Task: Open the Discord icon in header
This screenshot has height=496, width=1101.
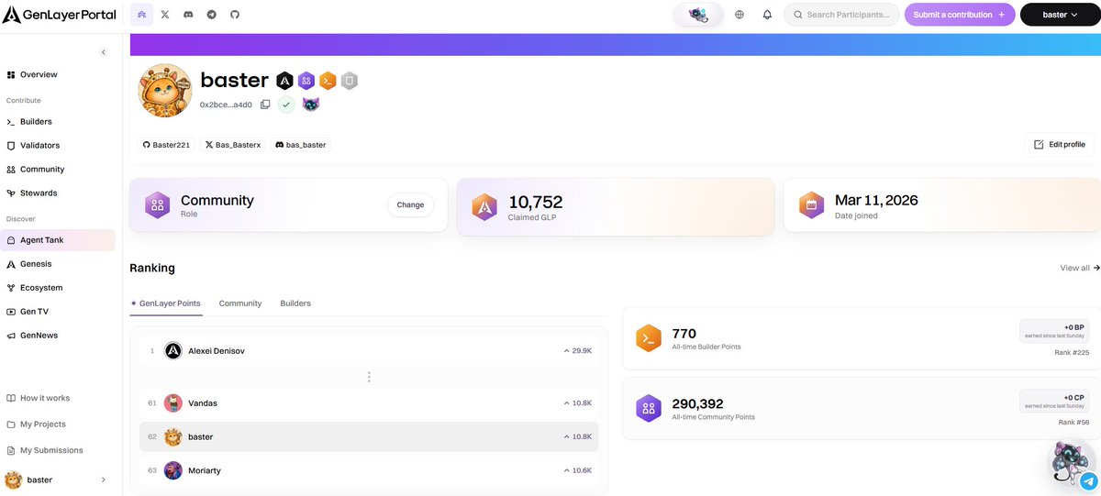Action: click(x=188, y=15)
